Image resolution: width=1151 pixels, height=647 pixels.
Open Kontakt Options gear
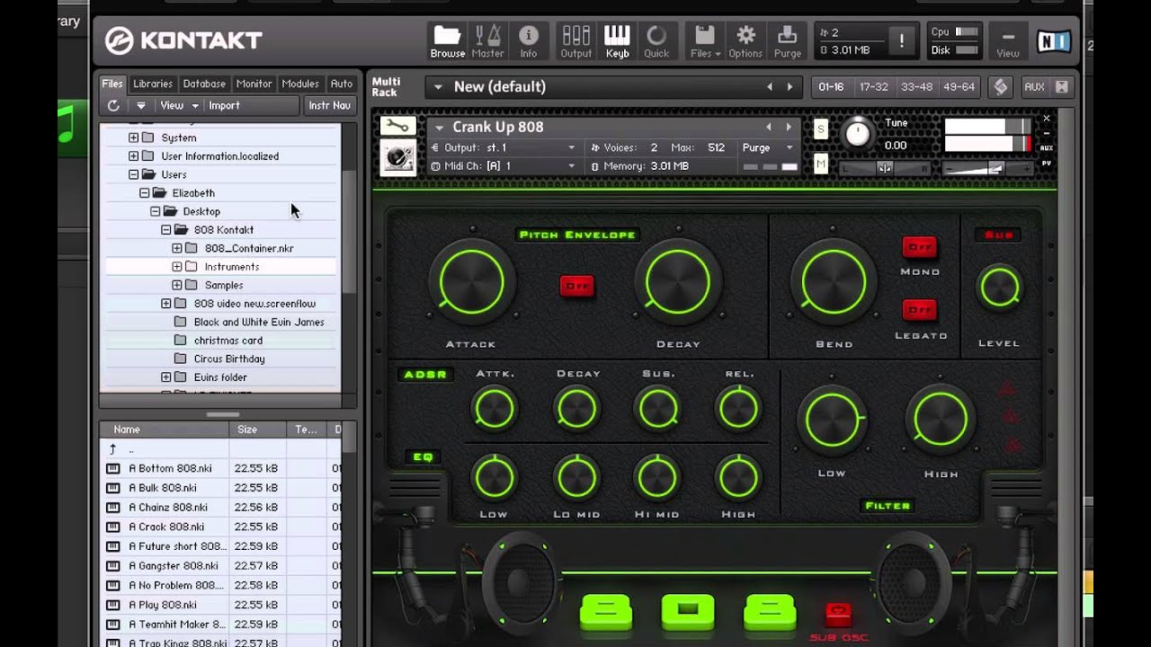745,41
